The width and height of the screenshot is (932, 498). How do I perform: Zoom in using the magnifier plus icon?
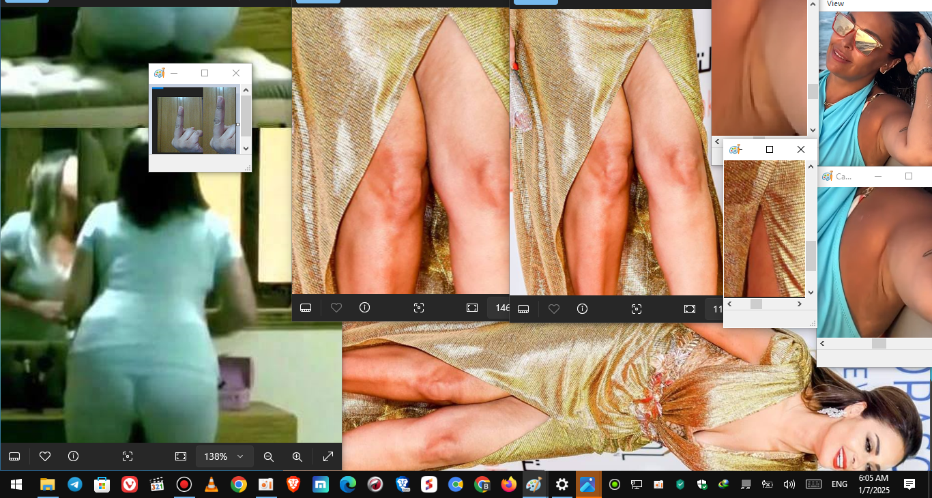(x=297, y=456)
